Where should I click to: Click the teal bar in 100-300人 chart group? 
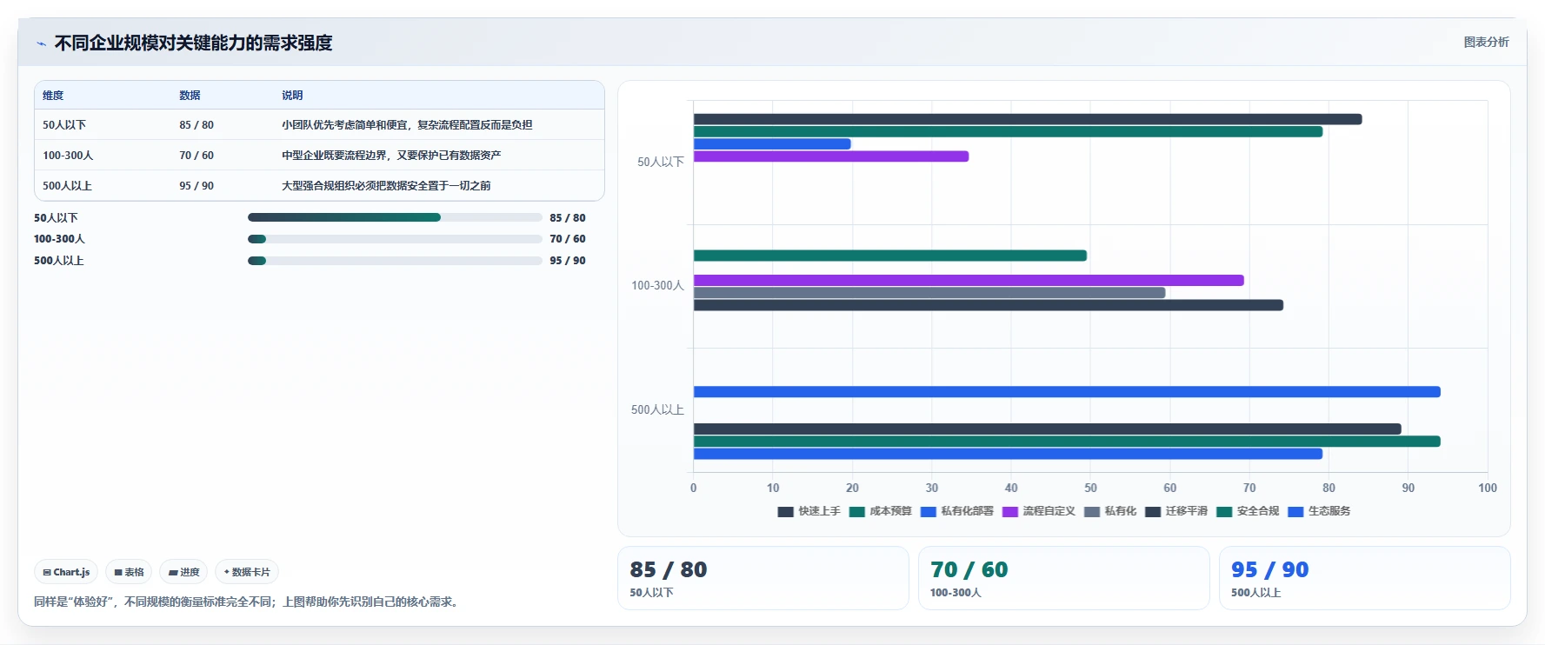tap(890, 256)
